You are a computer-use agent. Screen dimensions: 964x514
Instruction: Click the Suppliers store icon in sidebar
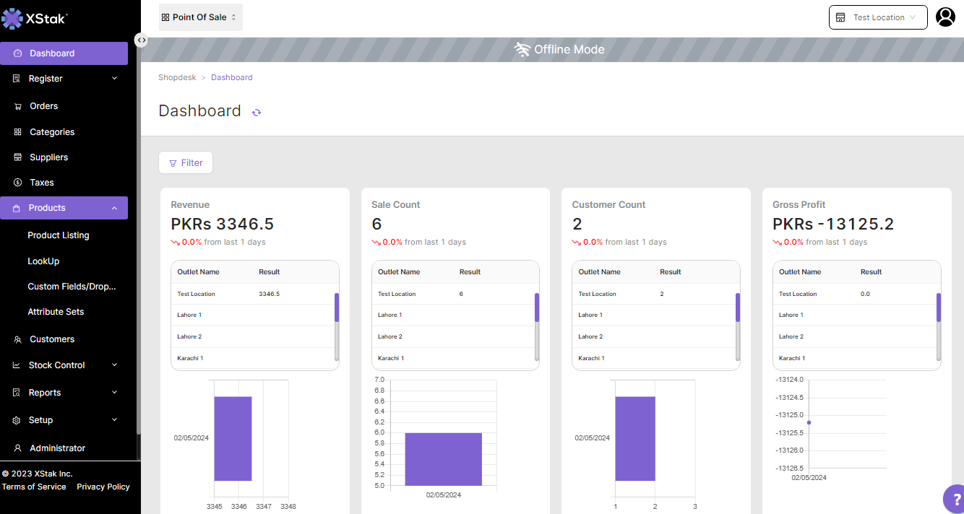pos(18,157)
